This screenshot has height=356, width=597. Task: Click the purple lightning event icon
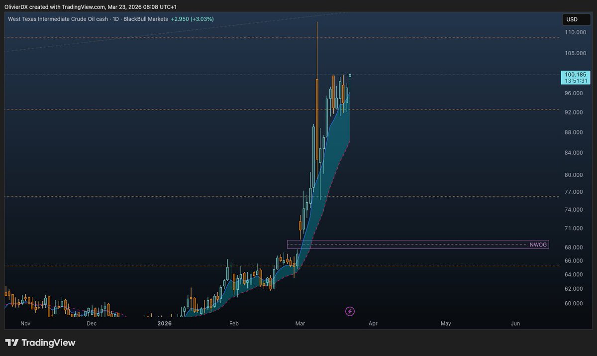tap(350, 311)
